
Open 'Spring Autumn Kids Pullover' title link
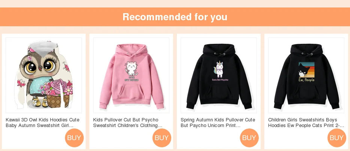point(218,123)
